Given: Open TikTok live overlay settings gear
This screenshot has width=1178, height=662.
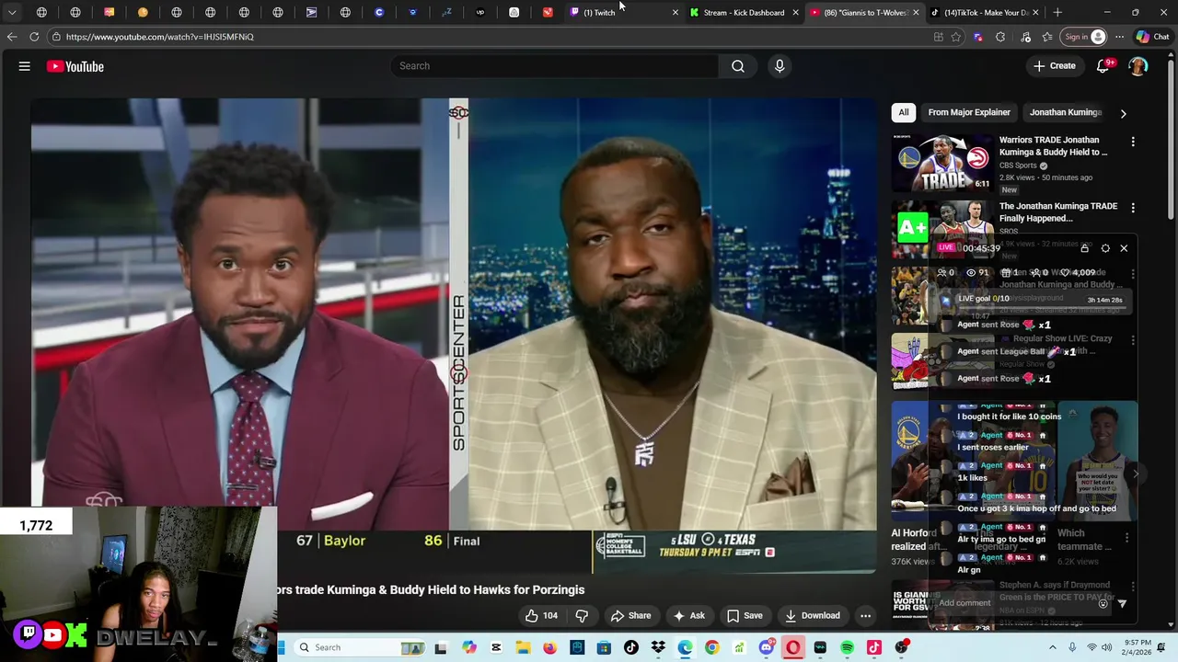Looking at the screenshot, I should pos(1105,248).
